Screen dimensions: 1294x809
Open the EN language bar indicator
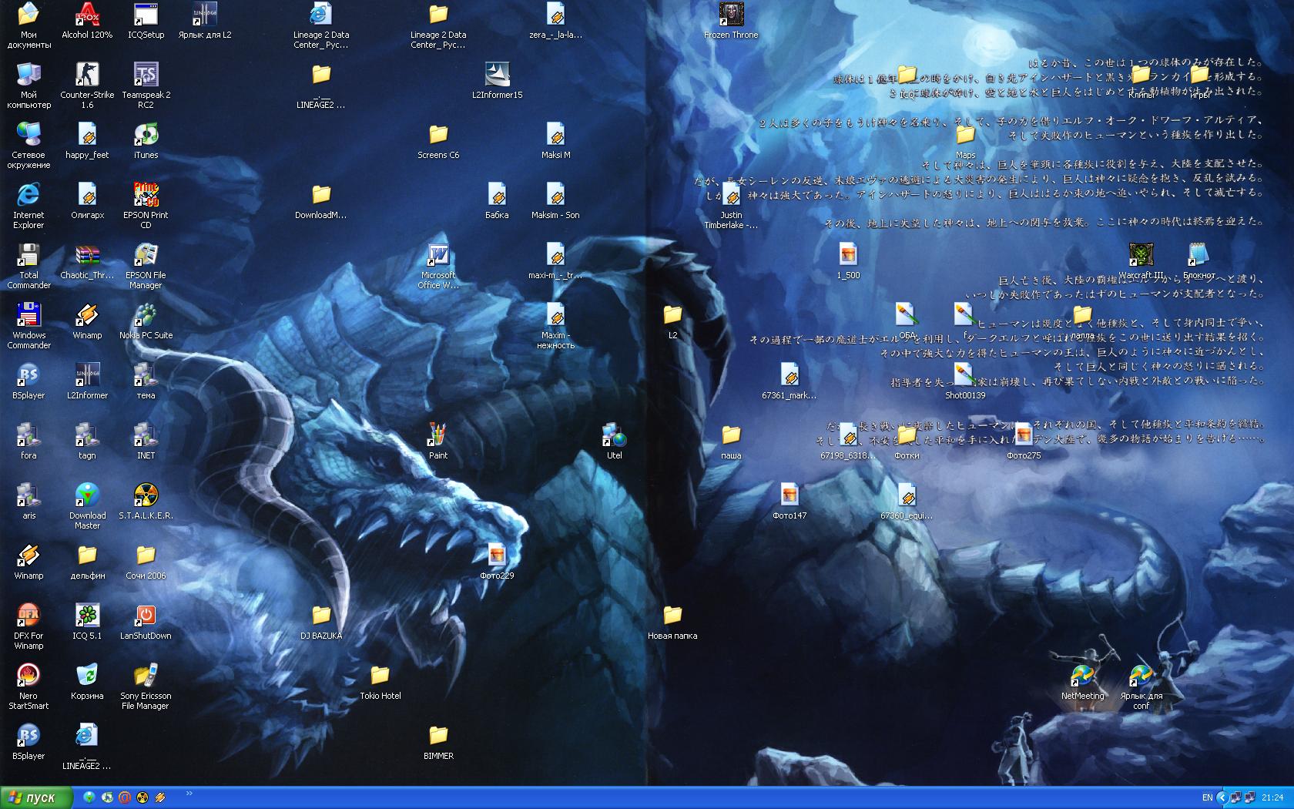[x=1207, y=797]
